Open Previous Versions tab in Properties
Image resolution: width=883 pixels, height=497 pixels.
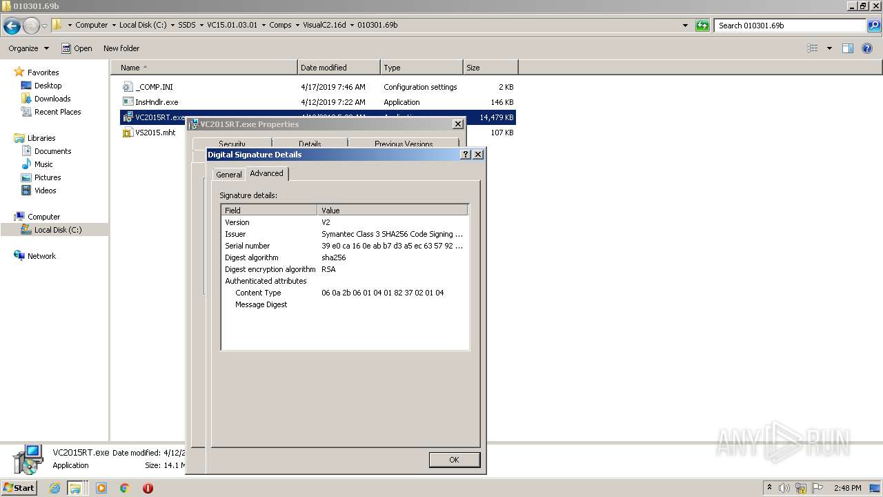point(404,144)
